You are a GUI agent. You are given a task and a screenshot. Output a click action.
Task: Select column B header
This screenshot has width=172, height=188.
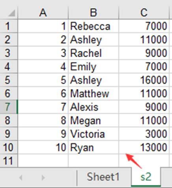pyautogui.click(x=93, y=13)
